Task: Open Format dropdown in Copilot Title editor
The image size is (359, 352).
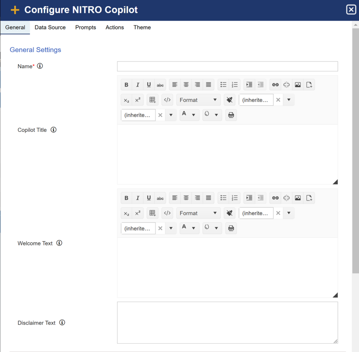Action: [x=198, y=100]
